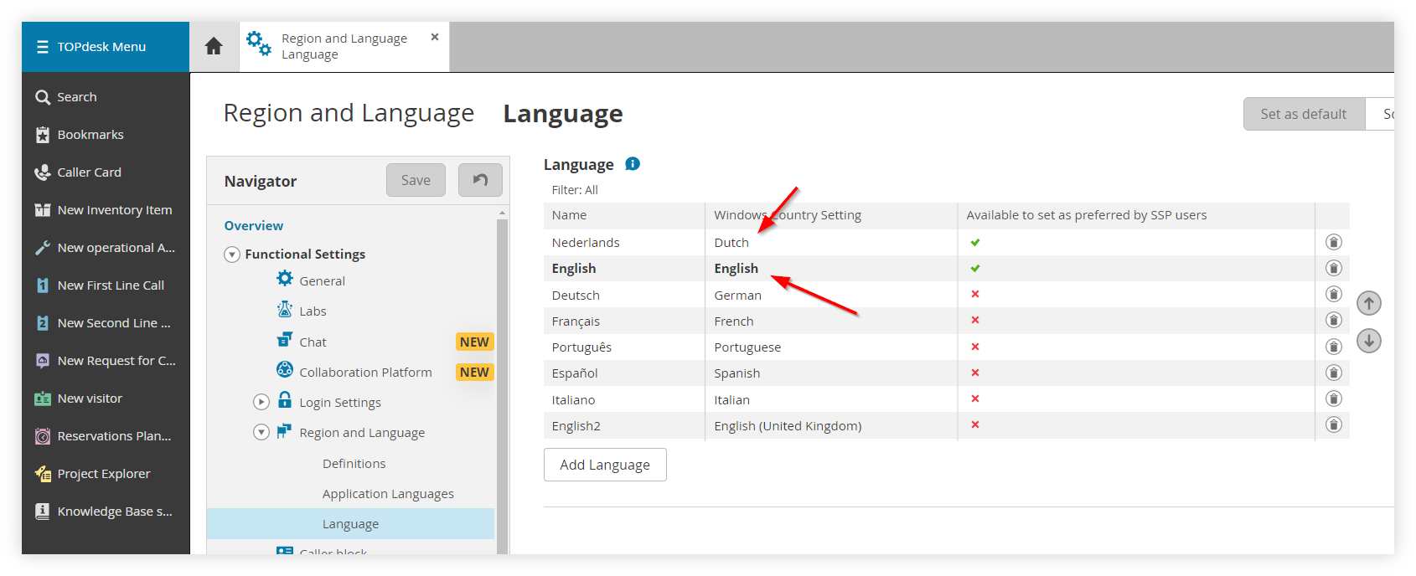Collapse the Functional Settings section

click(x=232, y=255)
